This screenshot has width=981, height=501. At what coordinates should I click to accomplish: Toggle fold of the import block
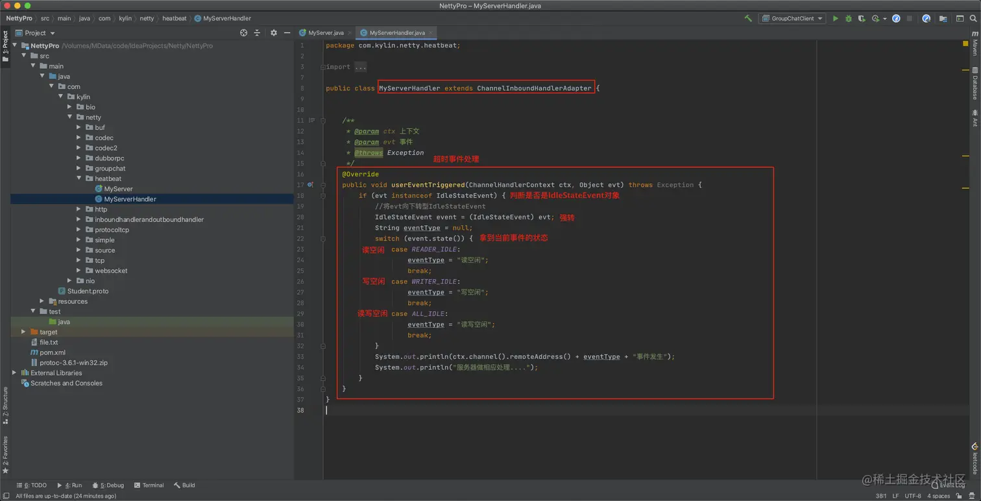[323, 67]
